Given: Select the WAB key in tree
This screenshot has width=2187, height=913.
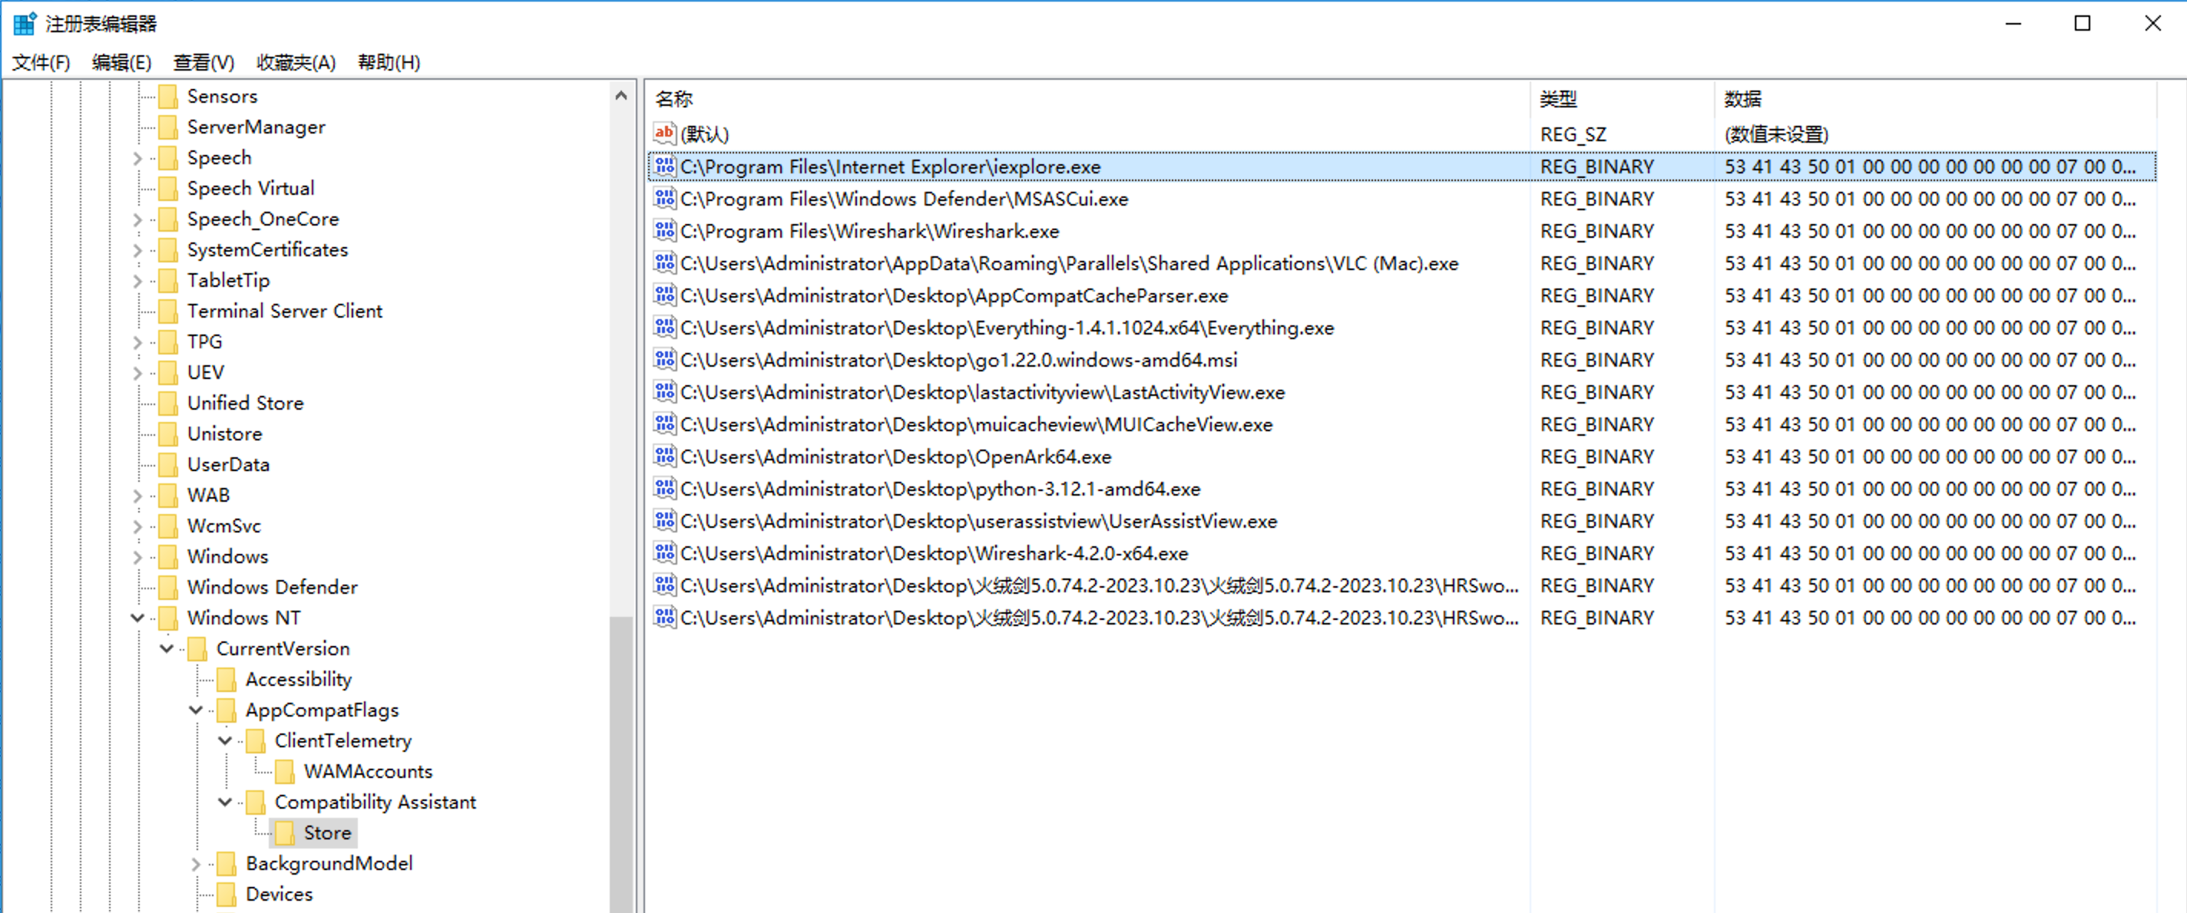Looking at the screenshot, I should pyautogui.click(x=209, y=496).
